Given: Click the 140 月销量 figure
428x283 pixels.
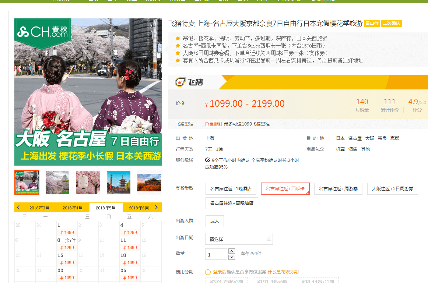Looking at the screenshot, I should click(362, 105).
